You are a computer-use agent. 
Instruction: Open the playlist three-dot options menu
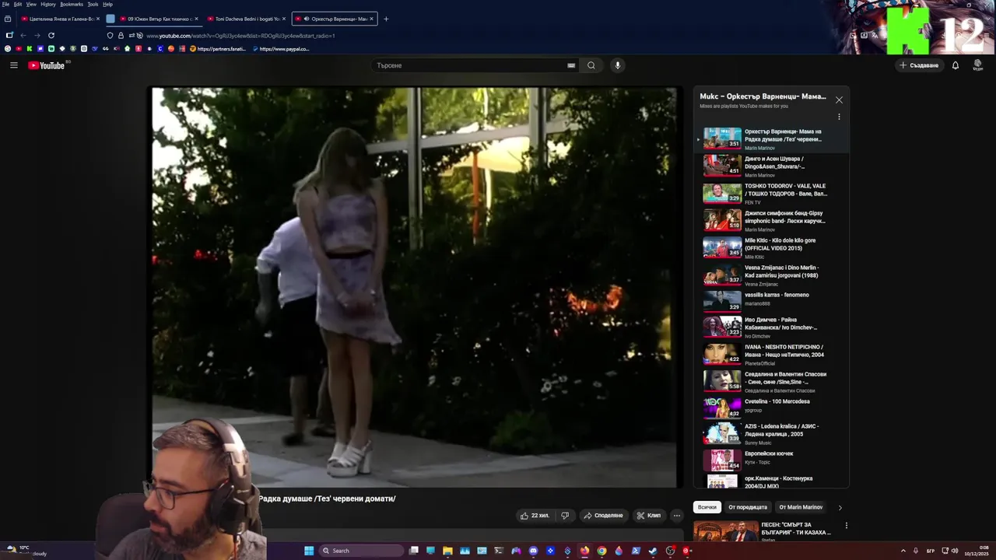(839, 117)
